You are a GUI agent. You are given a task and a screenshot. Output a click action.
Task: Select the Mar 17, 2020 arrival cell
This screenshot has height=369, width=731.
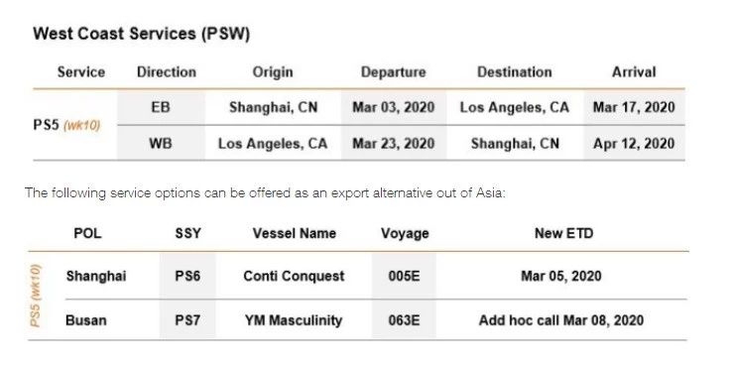pyautogui.click(x=634, y=107)
